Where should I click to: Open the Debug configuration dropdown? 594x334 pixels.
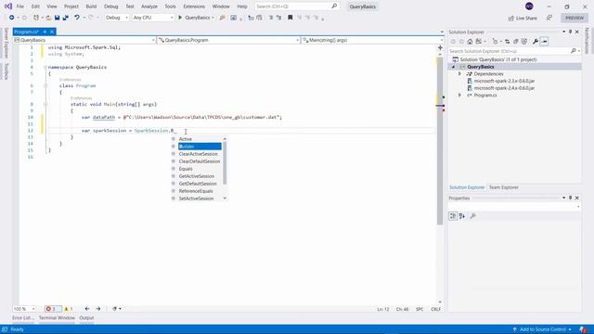[117, 18]
